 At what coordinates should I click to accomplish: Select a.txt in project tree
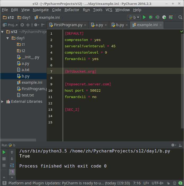click(23, 70)
